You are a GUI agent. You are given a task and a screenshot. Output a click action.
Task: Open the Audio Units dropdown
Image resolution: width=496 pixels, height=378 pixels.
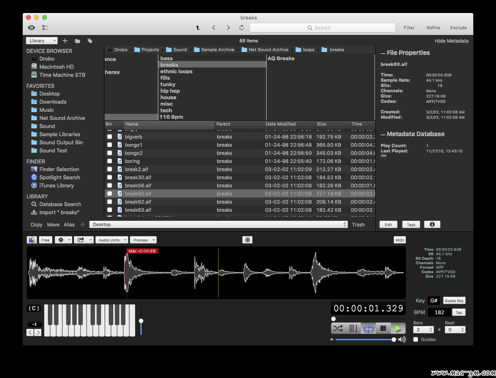[112, 240]
